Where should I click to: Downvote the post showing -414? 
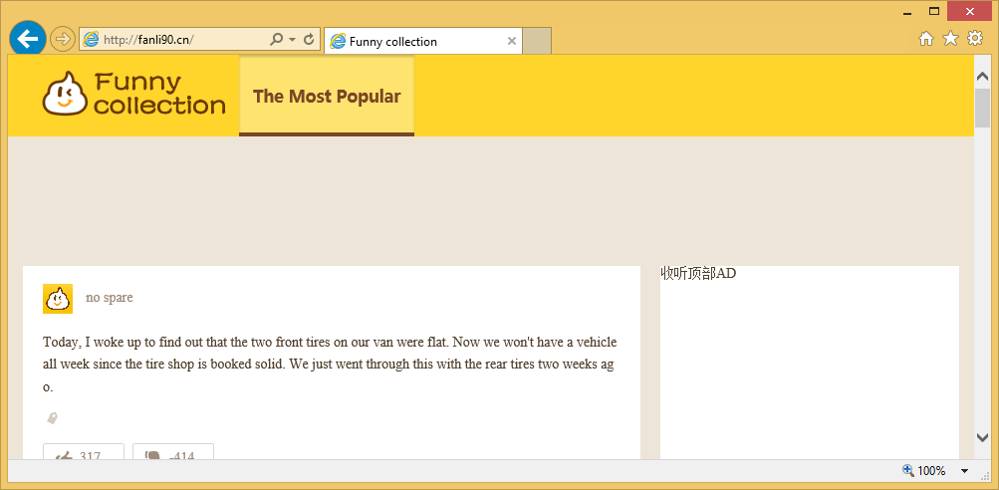coord(173,453)
